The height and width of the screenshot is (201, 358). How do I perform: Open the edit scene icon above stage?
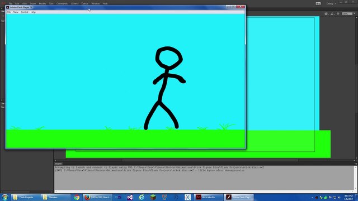[x=326, y=14]
